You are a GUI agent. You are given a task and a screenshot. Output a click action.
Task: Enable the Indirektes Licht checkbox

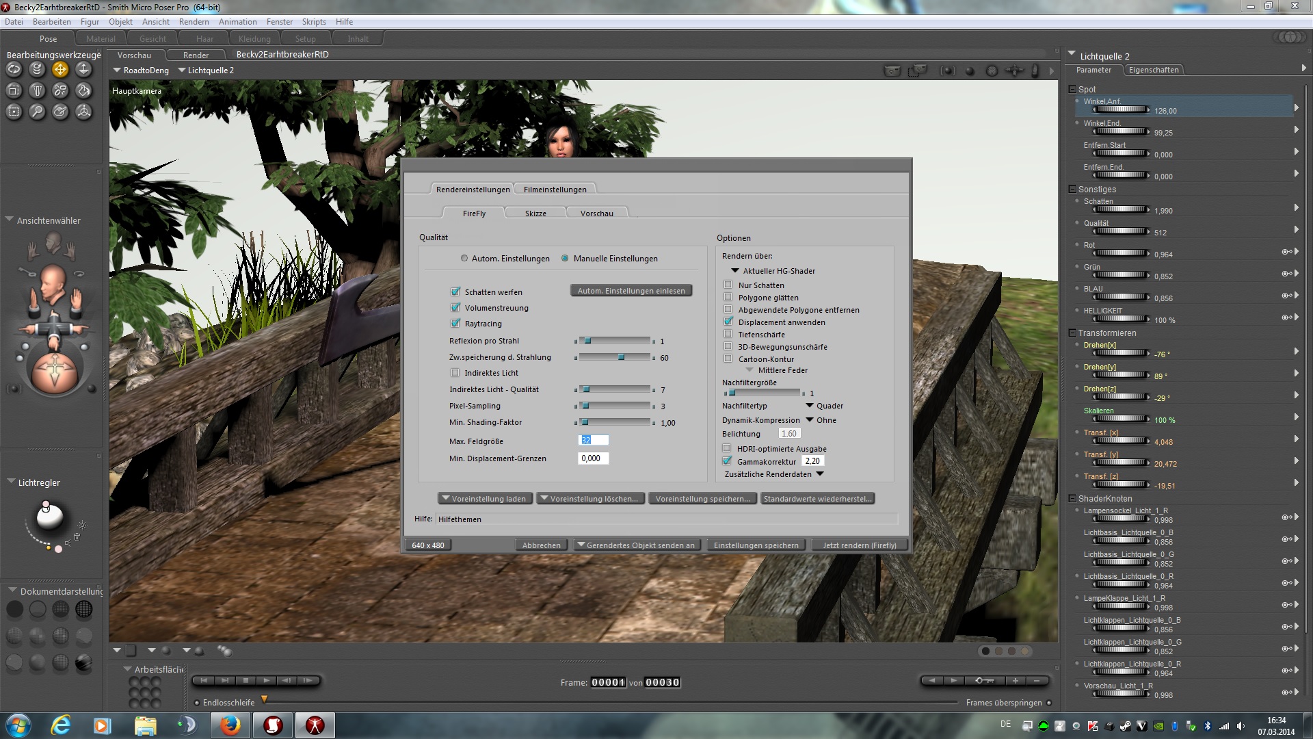455,373
